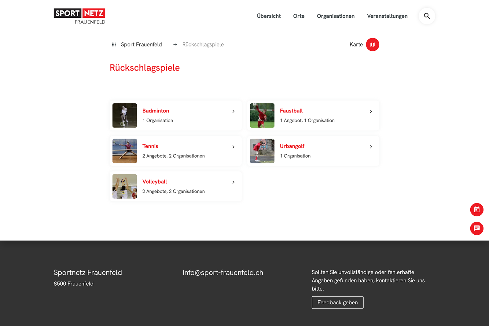Image resolution: width=489 pixels, height=326 pixels.
Task: Go to Orte in navigation
Action: point(299,16)
